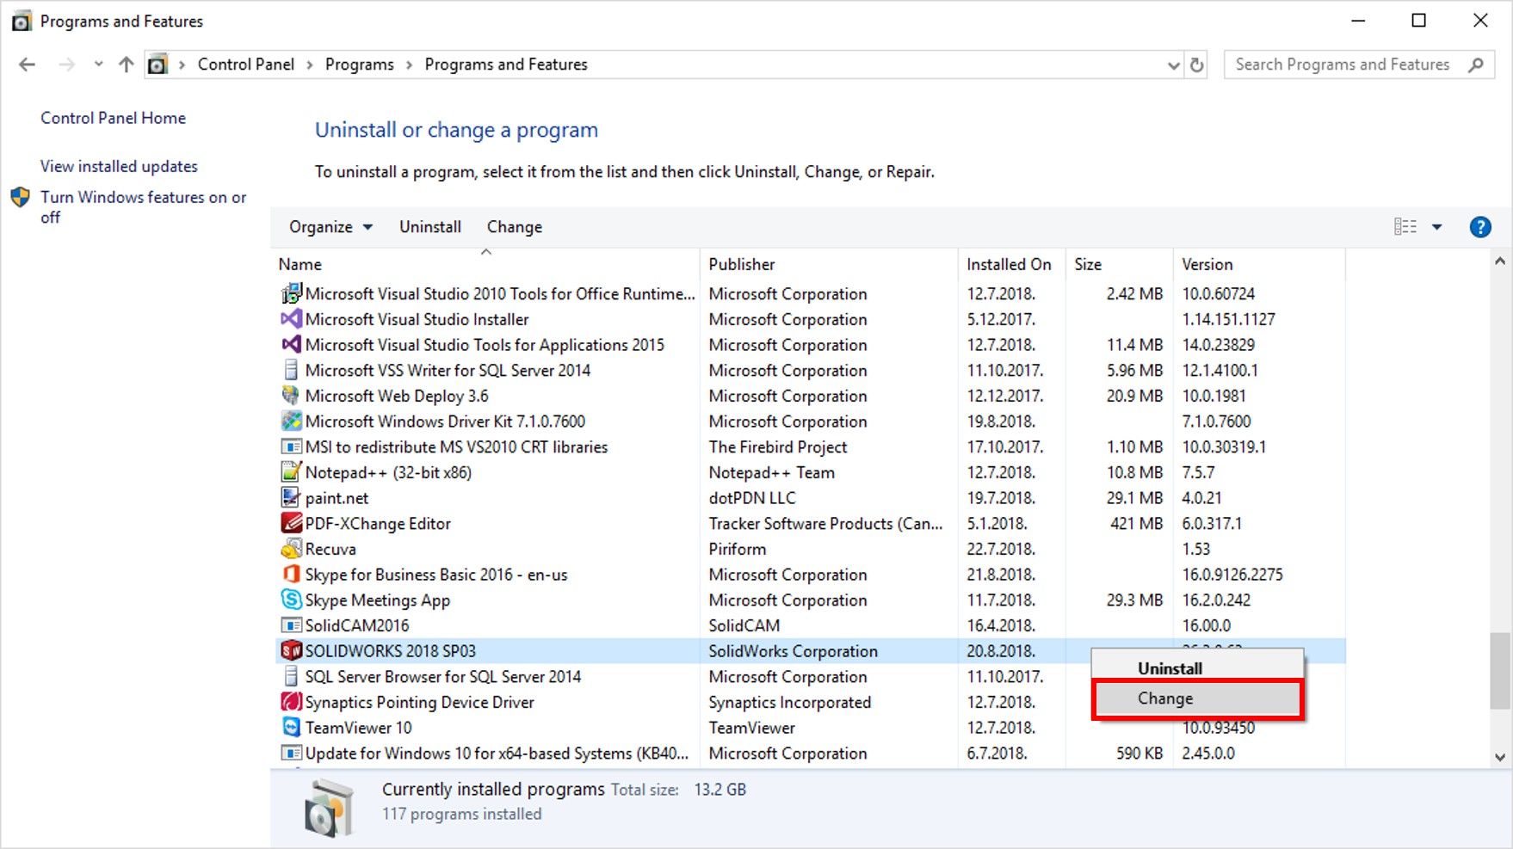
Task: Refresh the list using address bar refresh icon
Action: point(1196,65)
